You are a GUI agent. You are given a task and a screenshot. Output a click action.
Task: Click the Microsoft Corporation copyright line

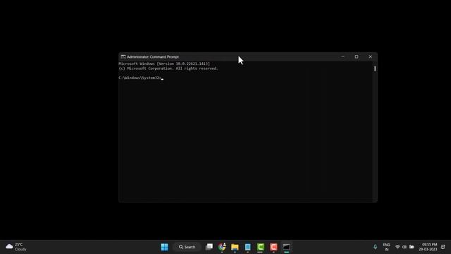(168, 68)
